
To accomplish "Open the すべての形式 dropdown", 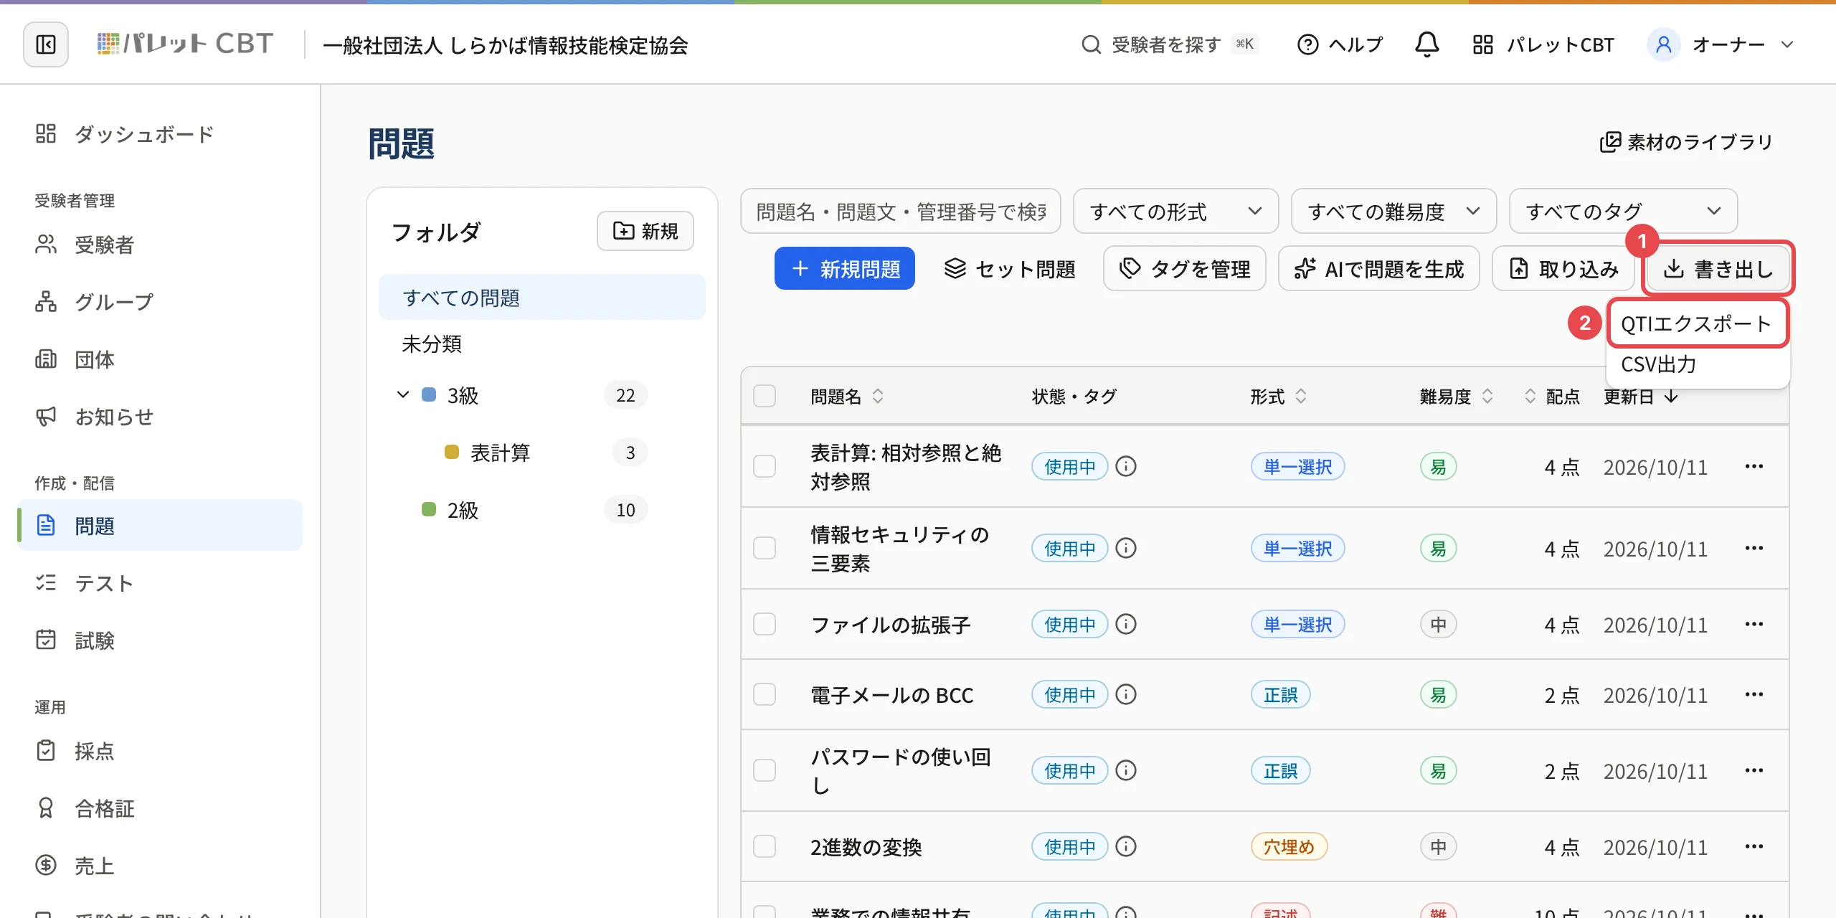I will pos(1175,211).
